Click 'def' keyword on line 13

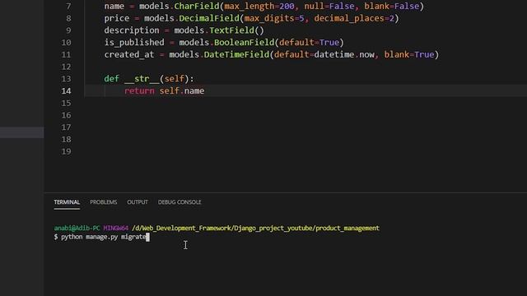tap(112, 79)
